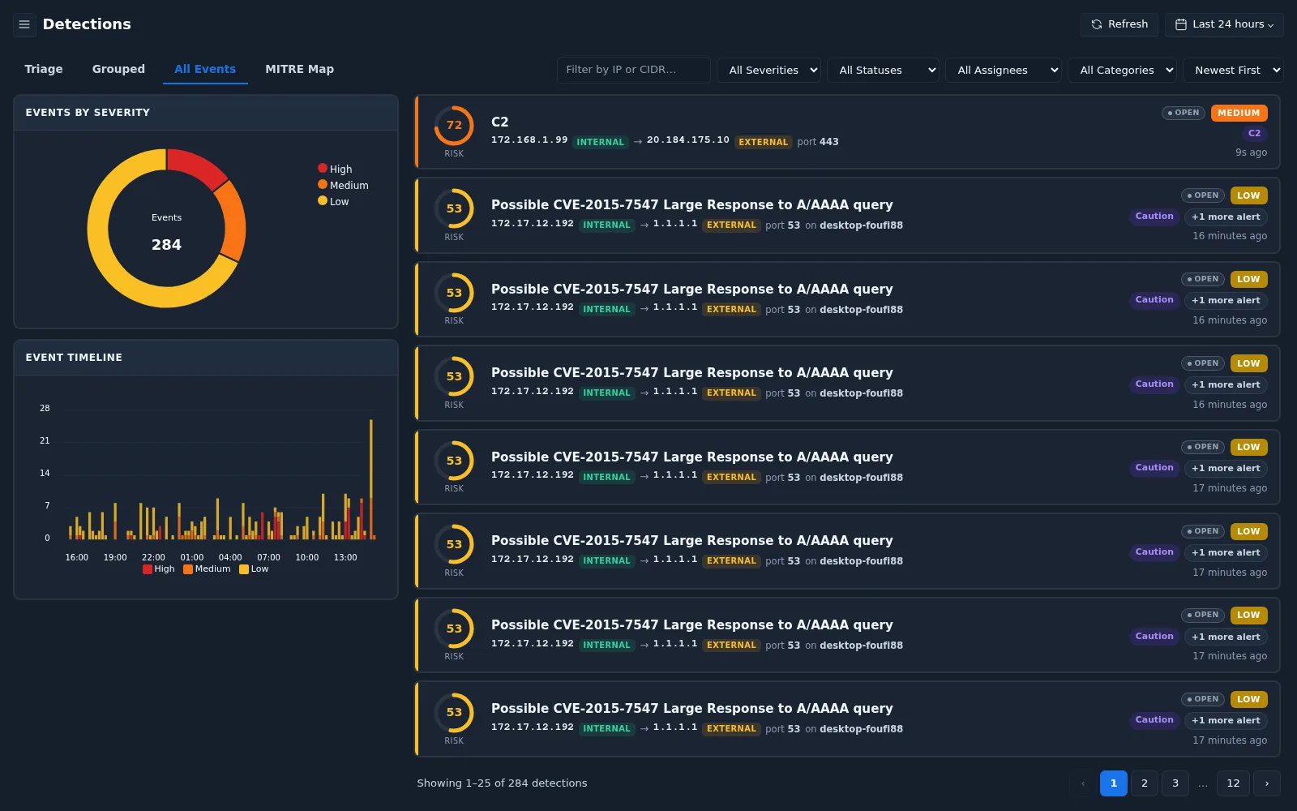Toggle High in severity donut legend
This screenshot has height=811, width=1297.
(x=335, y=169)
